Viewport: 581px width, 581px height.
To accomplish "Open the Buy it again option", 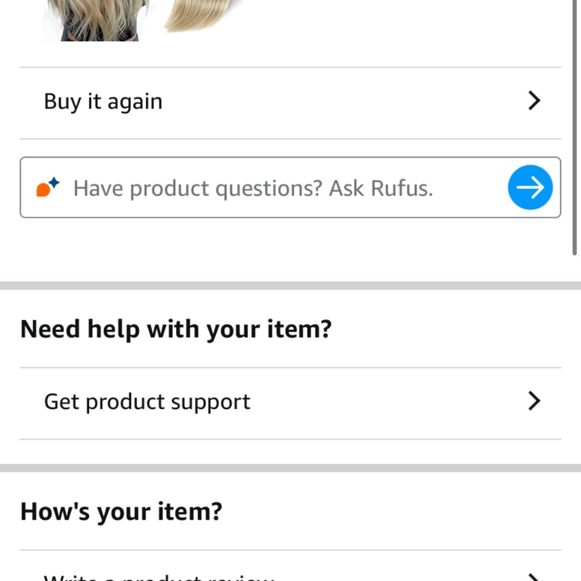I will point(103,102).
